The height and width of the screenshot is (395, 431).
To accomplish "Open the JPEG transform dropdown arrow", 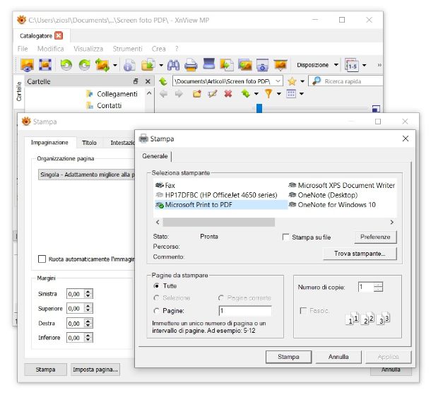I will click(x=115, y=66).
